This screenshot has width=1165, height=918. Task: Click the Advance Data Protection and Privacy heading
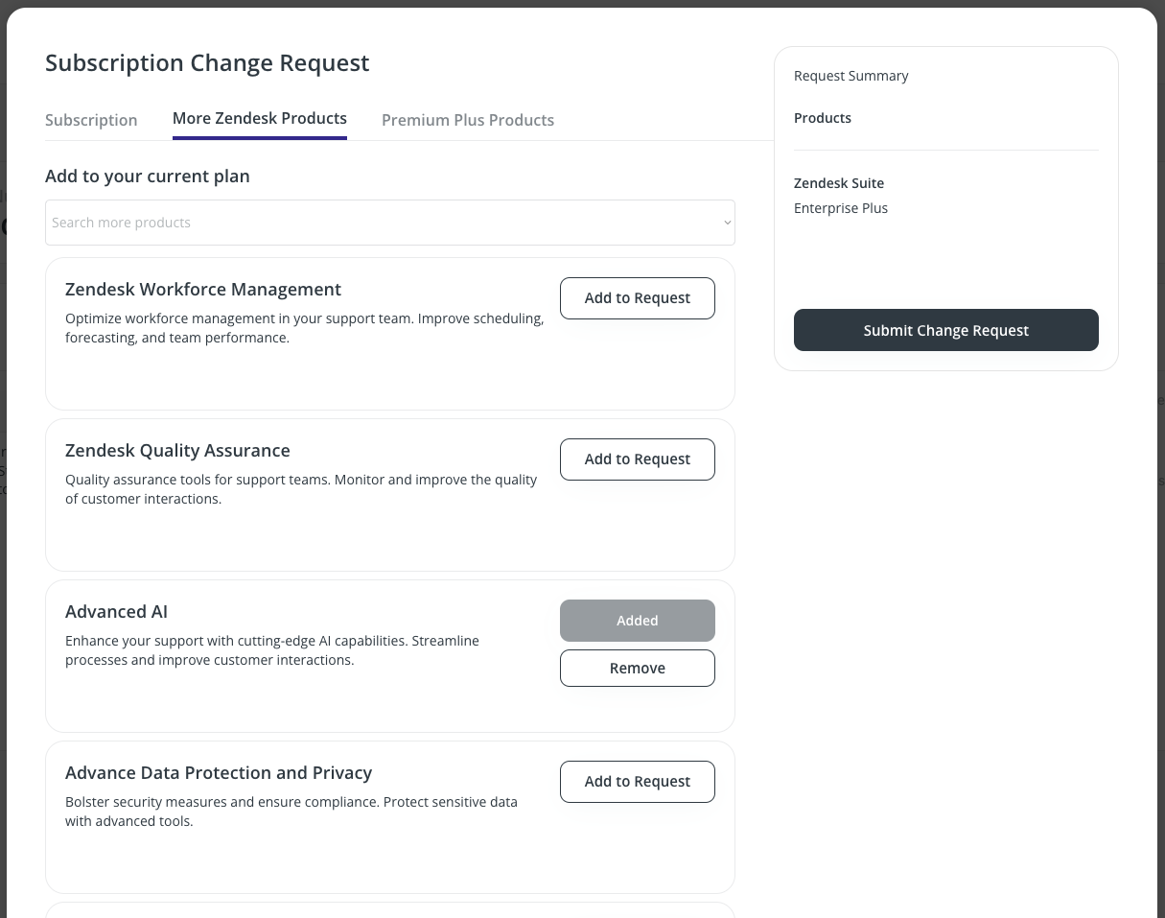pyautogui.click(x=219, y=773)
